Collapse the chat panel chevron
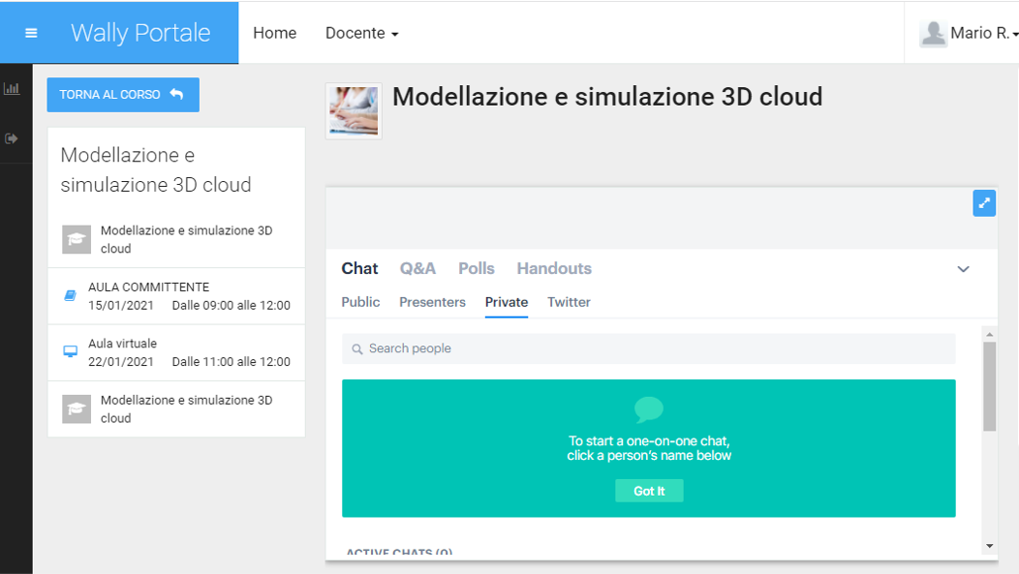 (x=963, y=269)
